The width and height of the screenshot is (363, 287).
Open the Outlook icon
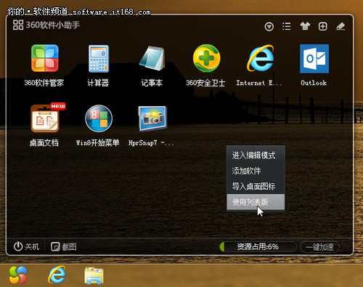314,59
